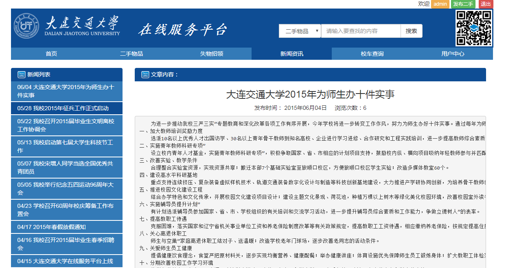
Task: Click article line 九、关爱师生员工健康
Action: click(x=165, y=248)
